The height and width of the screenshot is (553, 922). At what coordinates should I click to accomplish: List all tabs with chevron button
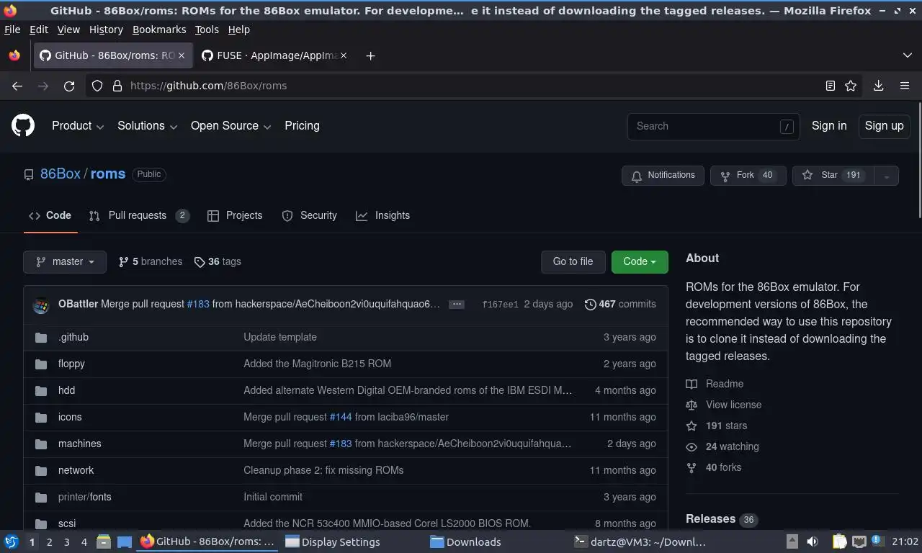907,55
